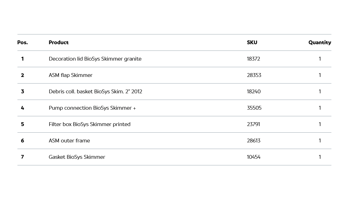The image size is (345, 203).
Task: Click the Pos. column header
Action: click(x=22, y=42)
